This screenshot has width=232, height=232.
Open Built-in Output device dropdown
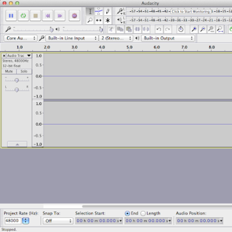tap(168, 38)
